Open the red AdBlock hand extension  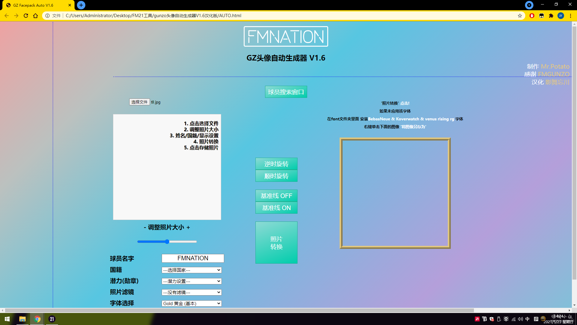pos(532,16)
